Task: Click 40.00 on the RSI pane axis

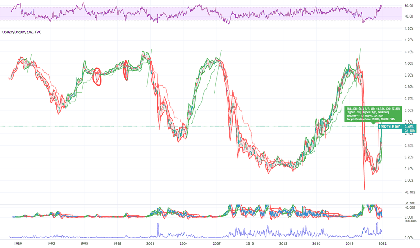Action: click(409, 16)
